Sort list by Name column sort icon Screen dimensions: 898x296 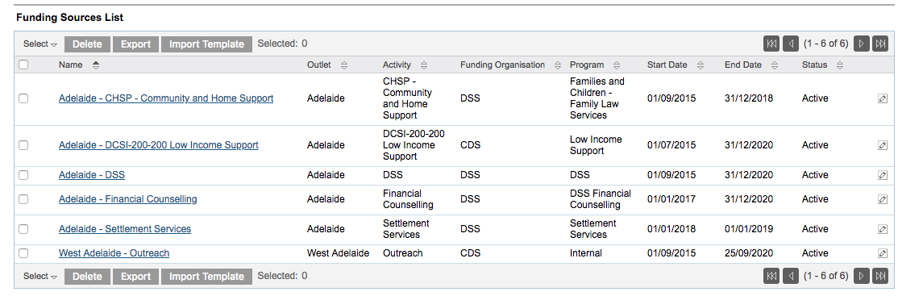pyautogui.click(x=96, y=65)
